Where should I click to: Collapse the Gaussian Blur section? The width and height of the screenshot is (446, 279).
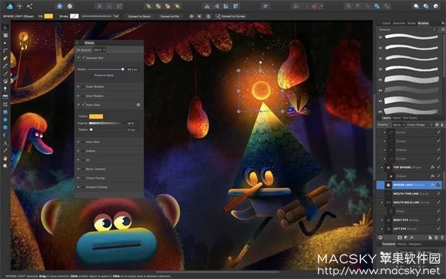click(x=79, y=58)
